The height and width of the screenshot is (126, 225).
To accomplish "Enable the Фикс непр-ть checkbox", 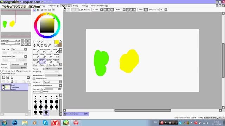I will tap(2, 71).
